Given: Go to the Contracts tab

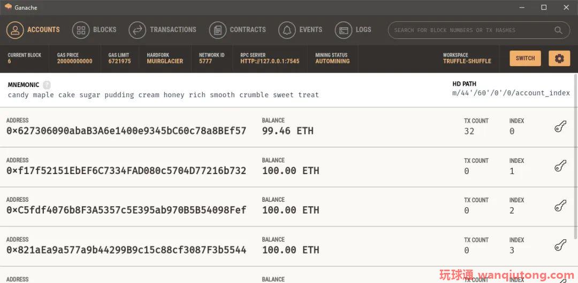Looking at the screenshot, I should pyautogui.click(x=238, y=30).
